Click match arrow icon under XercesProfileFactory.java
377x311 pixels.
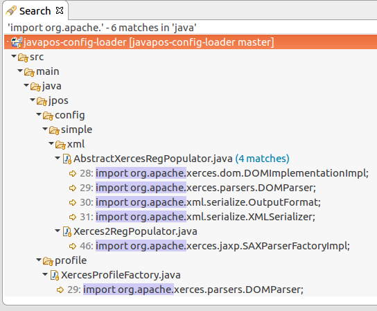[x=60, y=290]
